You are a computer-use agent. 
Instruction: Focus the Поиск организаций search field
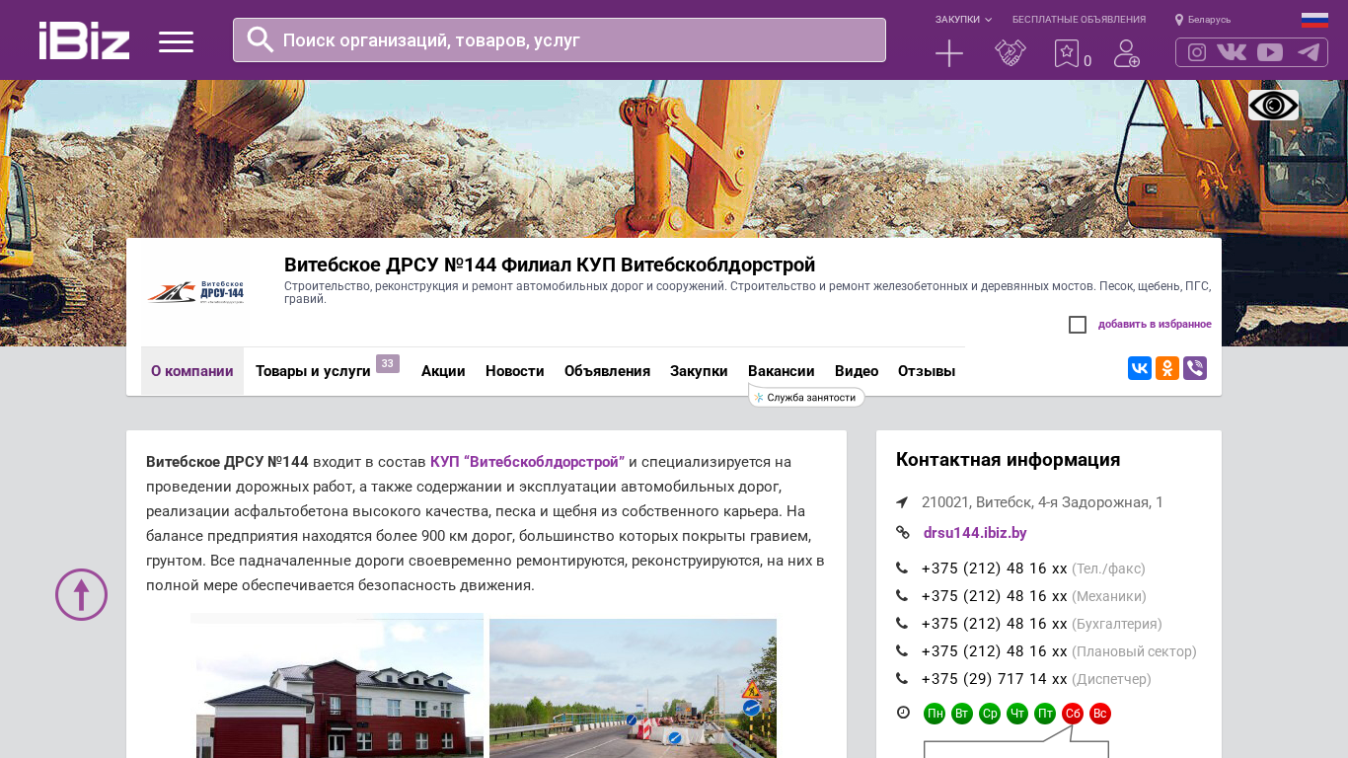click(x=560, y=39)
